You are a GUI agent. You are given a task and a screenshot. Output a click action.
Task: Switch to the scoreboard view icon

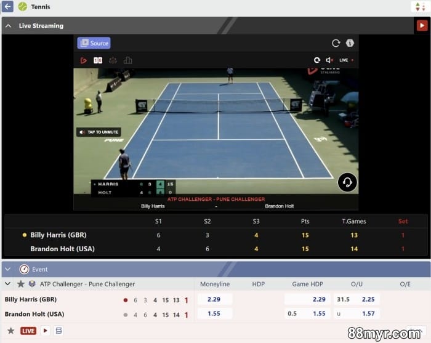tap(98, 60)
